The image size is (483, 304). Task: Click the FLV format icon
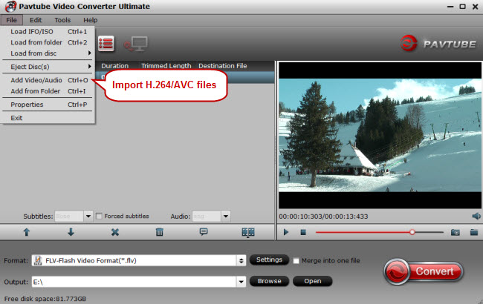pyautogui.click(x=38, y=261)
